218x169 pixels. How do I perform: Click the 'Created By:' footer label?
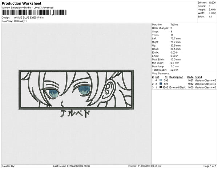click(x=8, y=166)
